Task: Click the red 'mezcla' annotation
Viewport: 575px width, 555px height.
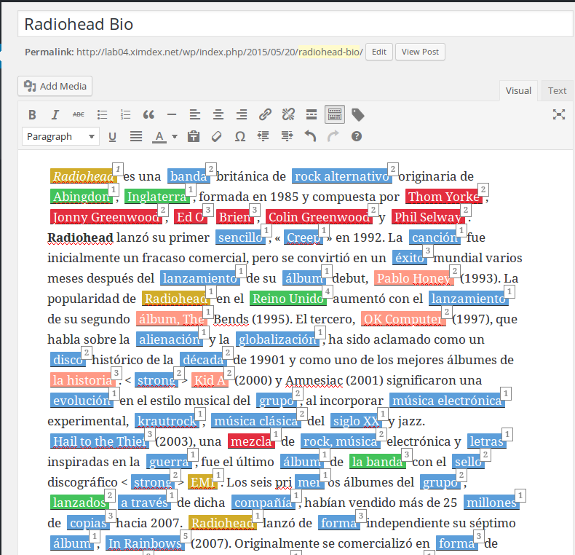Action: 251,441
